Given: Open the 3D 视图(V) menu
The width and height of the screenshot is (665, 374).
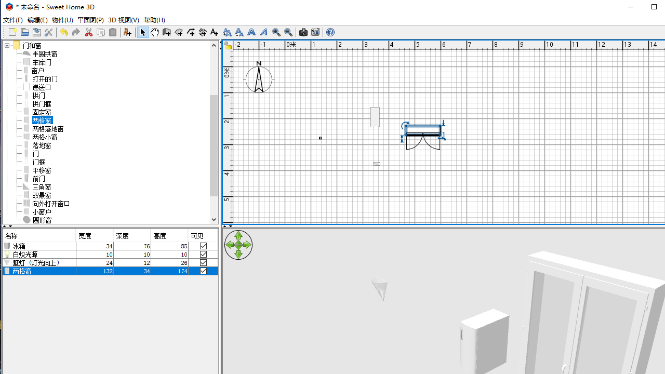Looking at the screenshot, I should pyautogui.click(x=123, y=20).
